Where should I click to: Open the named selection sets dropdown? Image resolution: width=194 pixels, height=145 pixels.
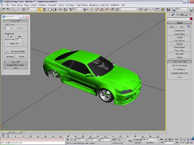click(x=129, y=9)
